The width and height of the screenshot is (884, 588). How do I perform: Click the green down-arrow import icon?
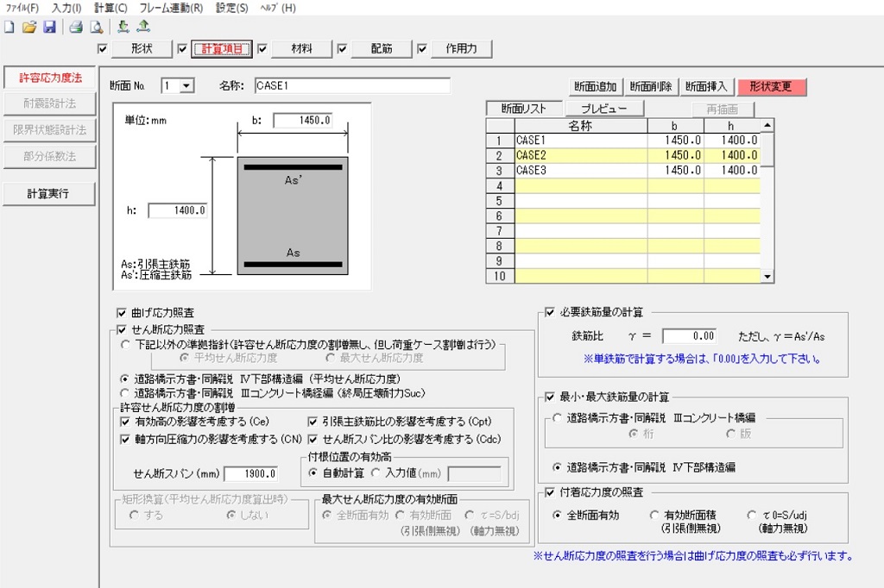[x=123, y=27]
